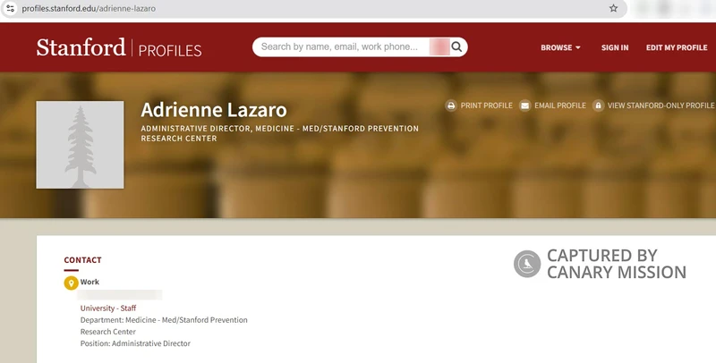Click the printer icon beside Print Profile
716x363 pixels.
coord(451,106)
